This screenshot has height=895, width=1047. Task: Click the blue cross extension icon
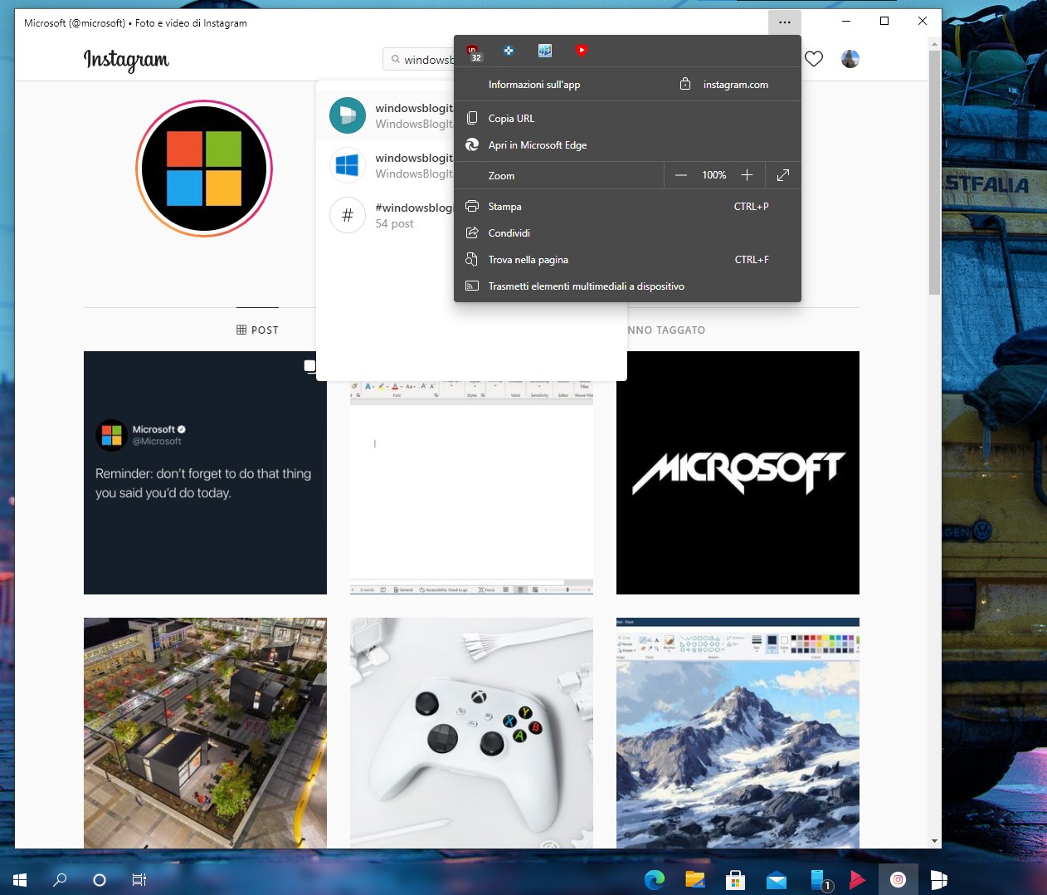(x=509, y=51)
